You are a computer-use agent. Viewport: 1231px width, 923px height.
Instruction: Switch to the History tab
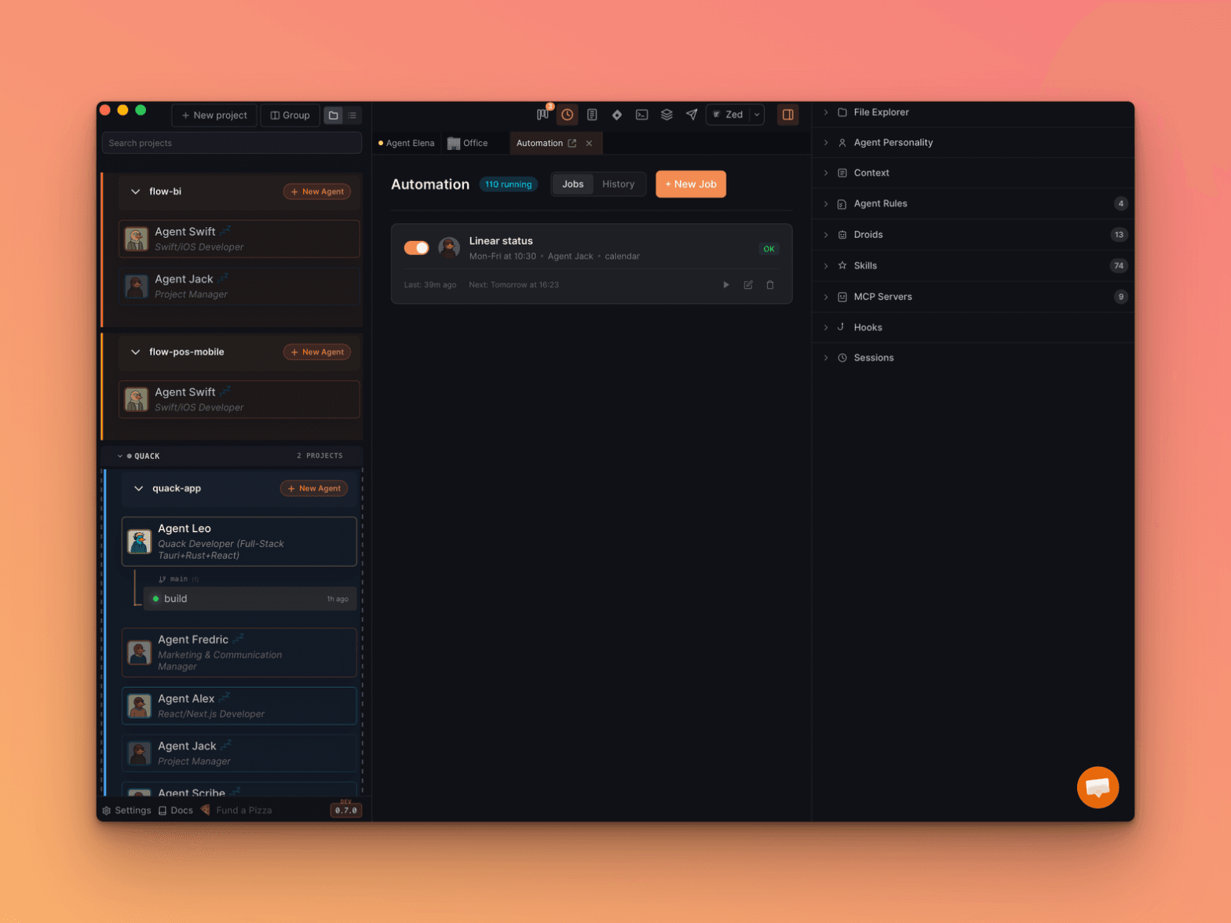pos(618,184)
